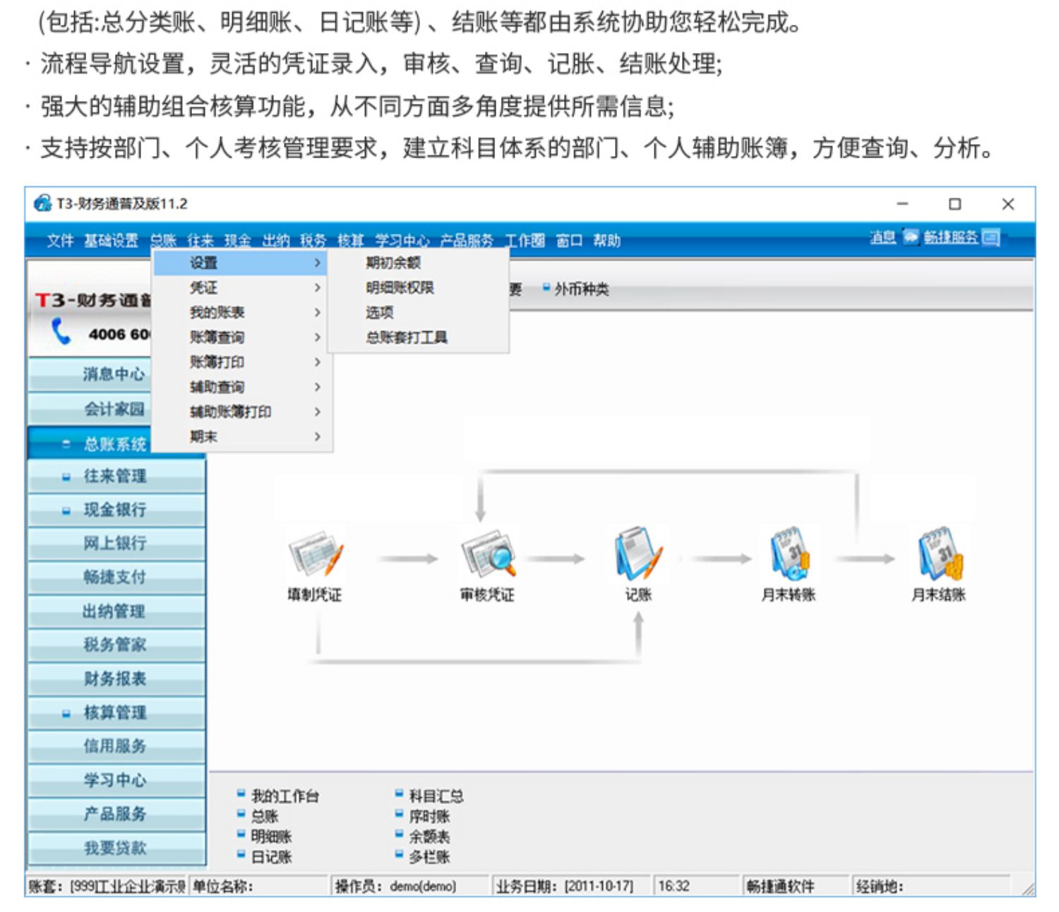Open the 工作圈 menu

pyautogui.click(x=525, y=241)
